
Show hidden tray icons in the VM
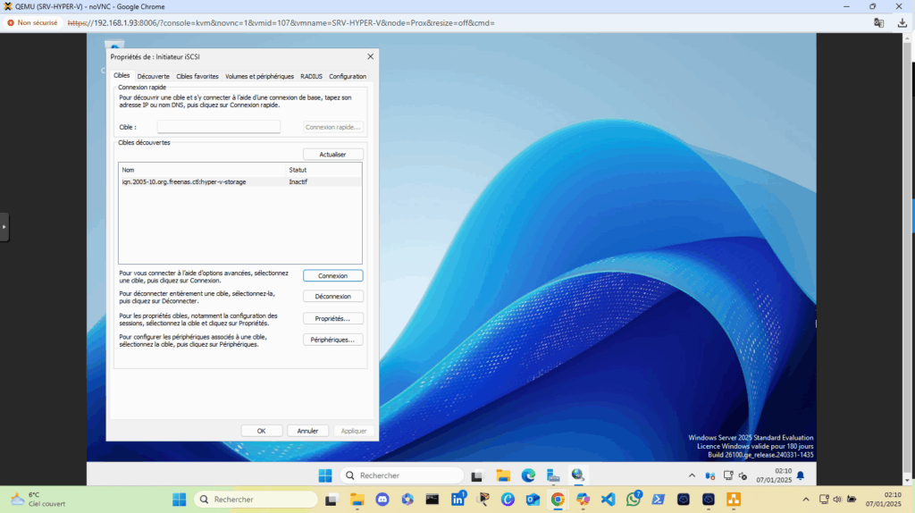692,475
